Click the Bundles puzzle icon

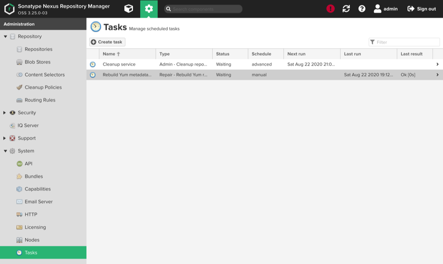pyautogui.click(x=19, y=176)
